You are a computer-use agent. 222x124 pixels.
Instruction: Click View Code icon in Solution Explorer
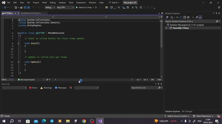pos(193,17)
